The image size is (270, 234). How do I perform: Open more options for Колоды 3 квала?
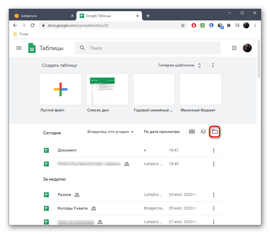(x=213, y=208)
